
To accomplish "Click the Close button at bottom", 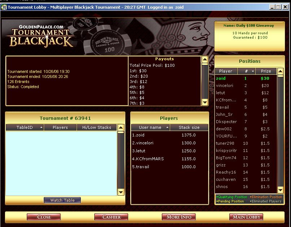I will 44,217.
